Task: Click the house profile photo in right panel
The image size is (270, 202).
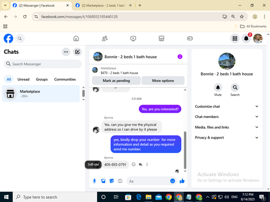Action: (227, 61)
